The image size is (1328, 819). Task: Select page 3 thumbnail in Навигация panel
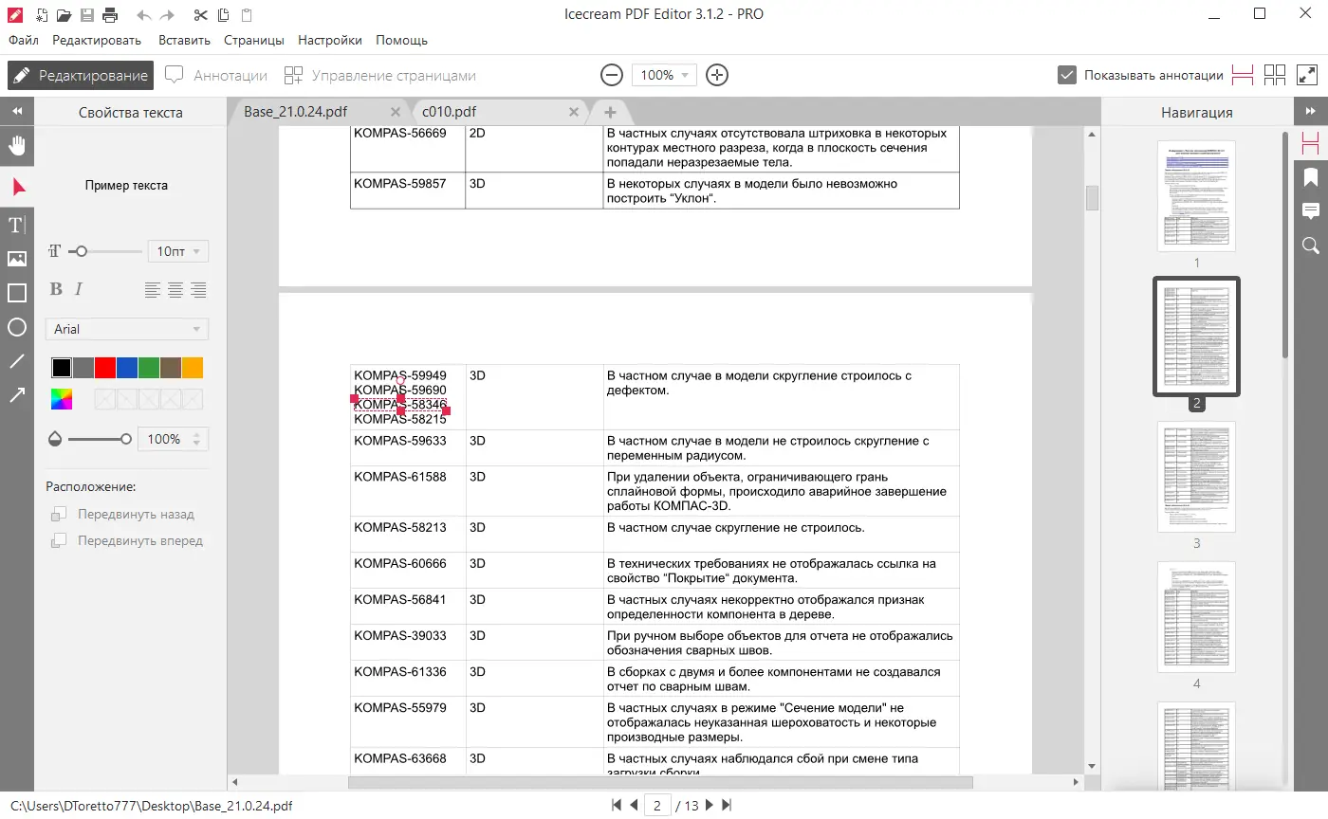pyautogui.click(x=1196, y=477)
